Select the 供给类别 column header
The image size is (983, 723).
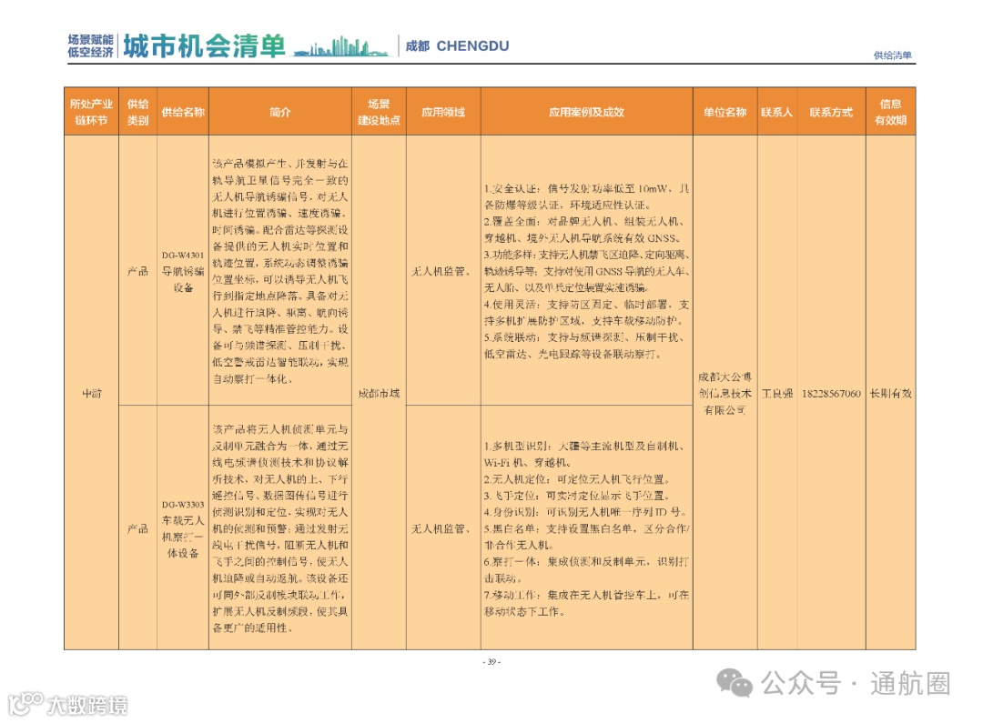138,112
